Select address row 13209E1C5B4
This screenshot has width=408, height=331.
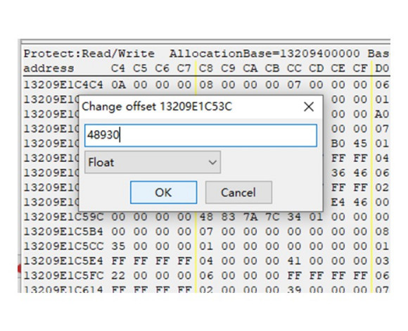tap(63, 231)
